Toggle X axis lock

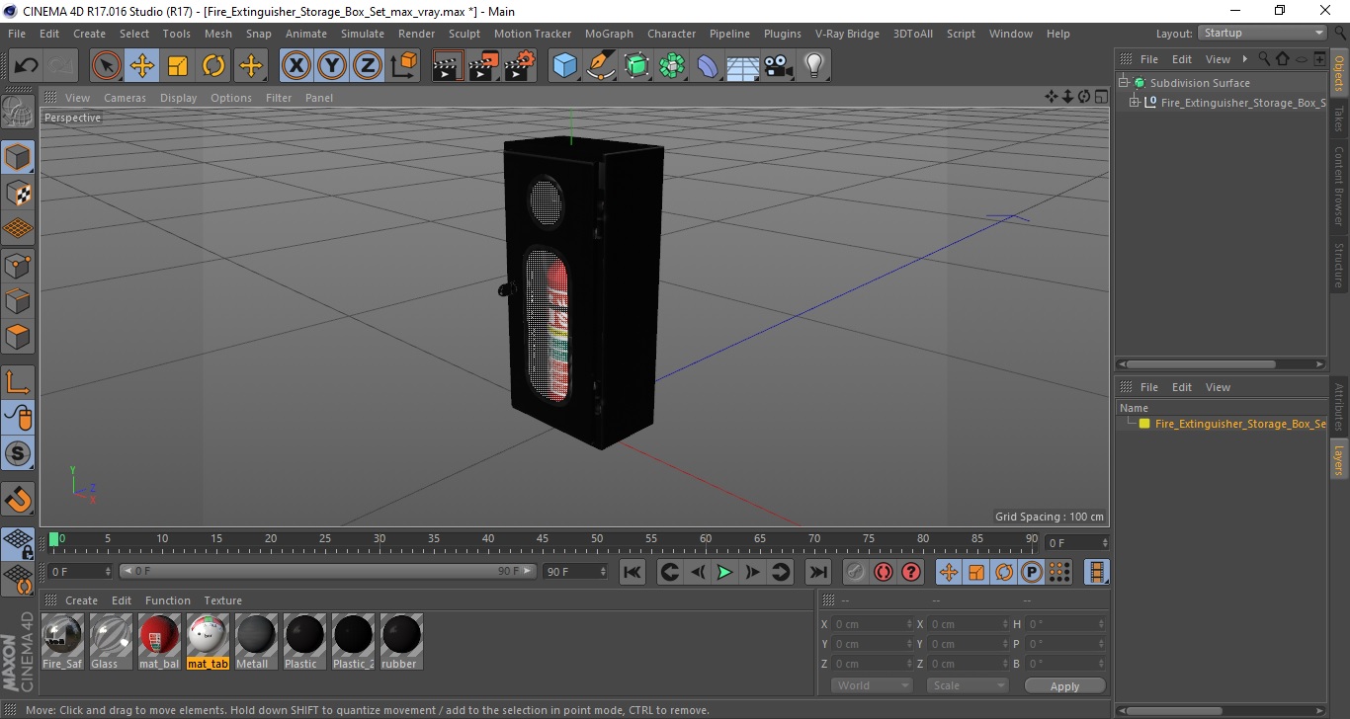(x=295, y=66)
